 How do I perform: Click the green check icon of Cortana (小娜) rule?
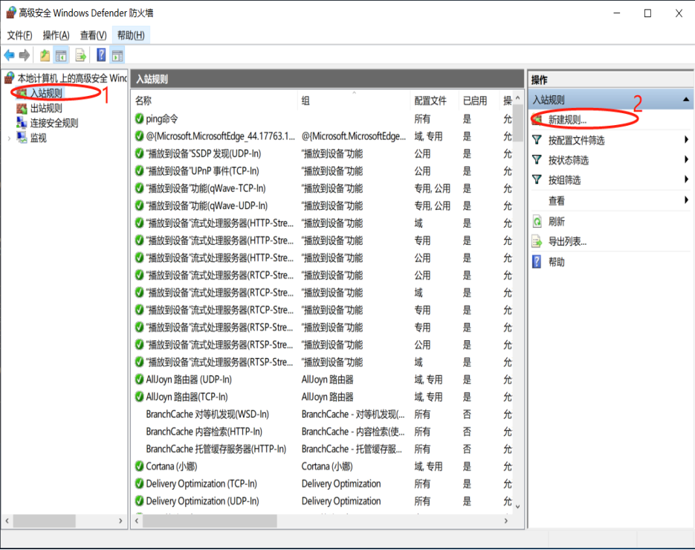point(139,466)
